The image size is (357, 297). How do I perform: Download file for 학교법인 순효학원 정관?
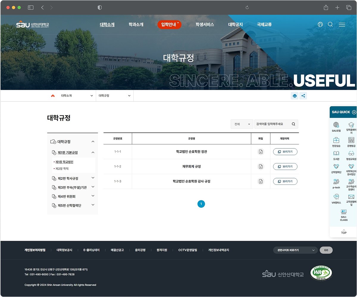261,152
